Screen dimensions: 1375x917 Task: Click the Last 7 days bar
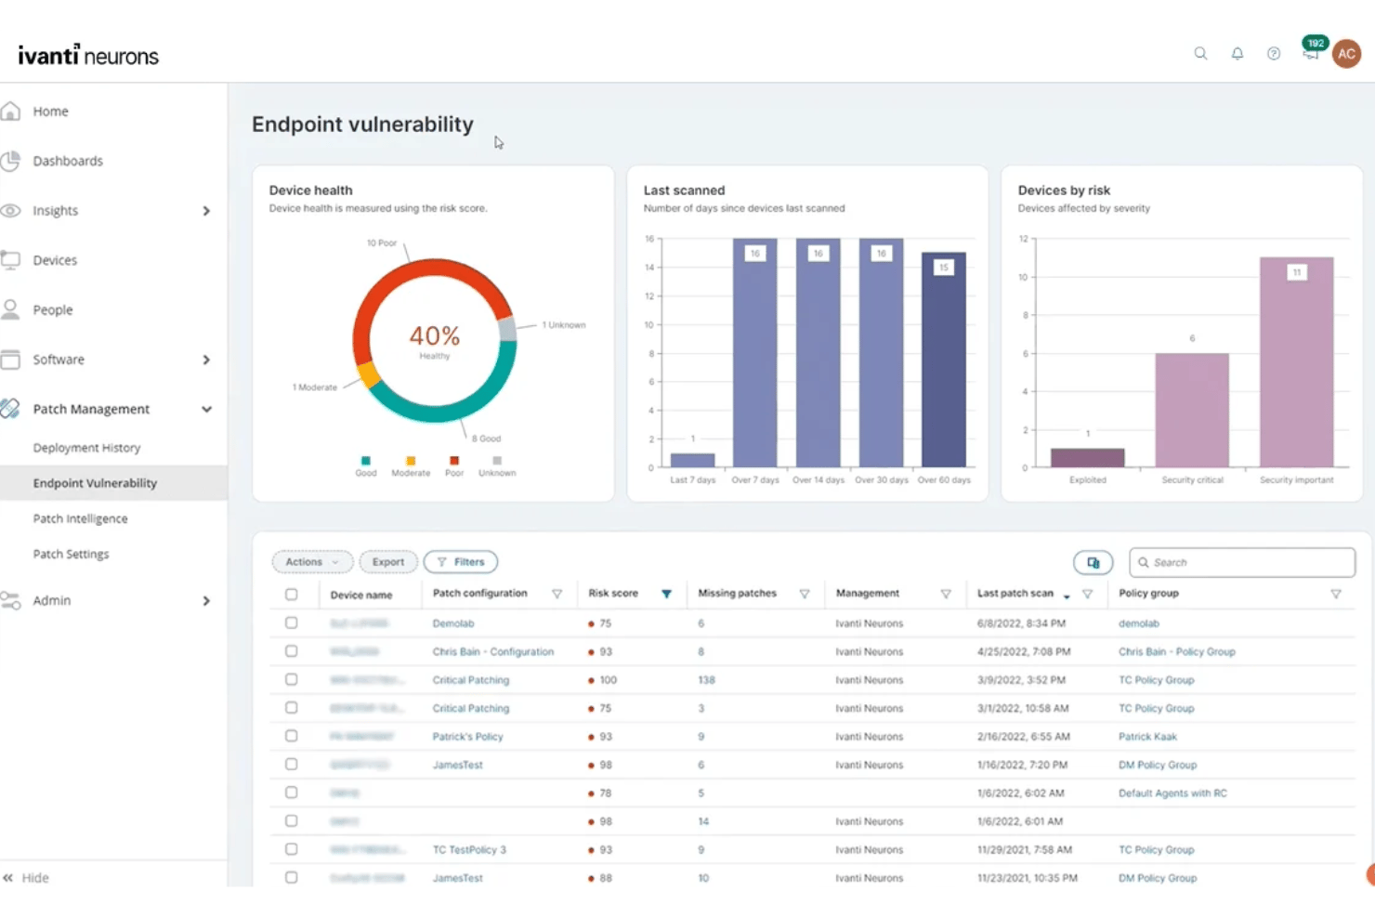click(693, 460)
